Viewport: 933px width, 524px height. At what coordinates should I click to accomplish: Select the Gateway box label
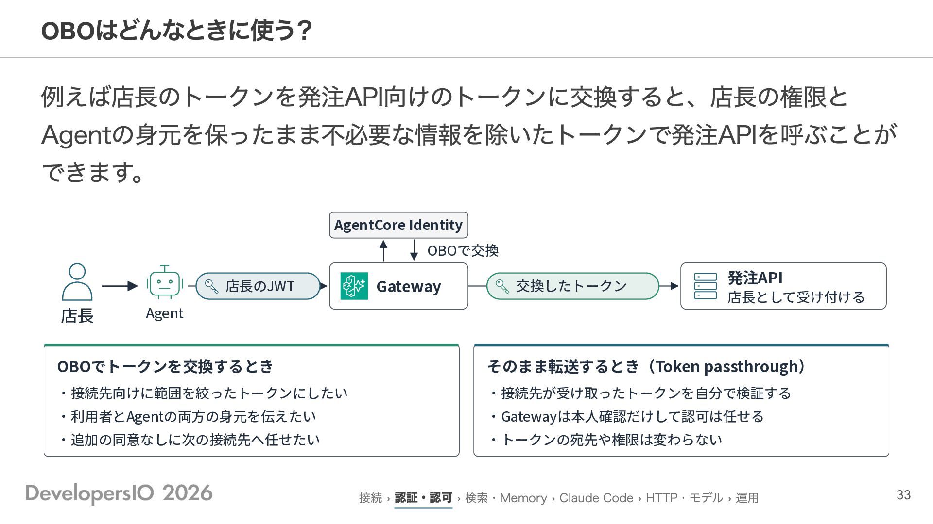coord(409,287)
